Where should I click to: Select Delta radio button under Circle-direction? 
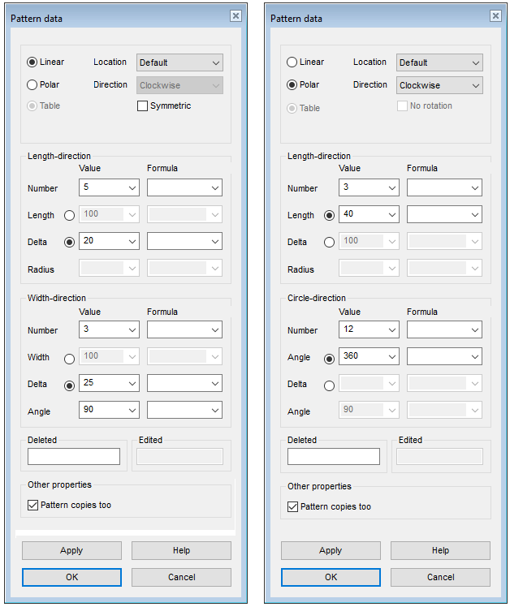tap(329, 385)
